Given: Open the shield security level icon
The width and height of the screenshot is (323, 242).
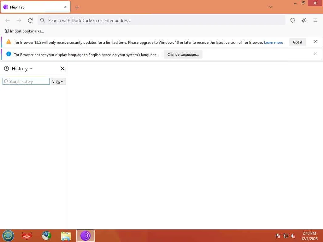Looking at the screenshot, I should pos(292,20).
